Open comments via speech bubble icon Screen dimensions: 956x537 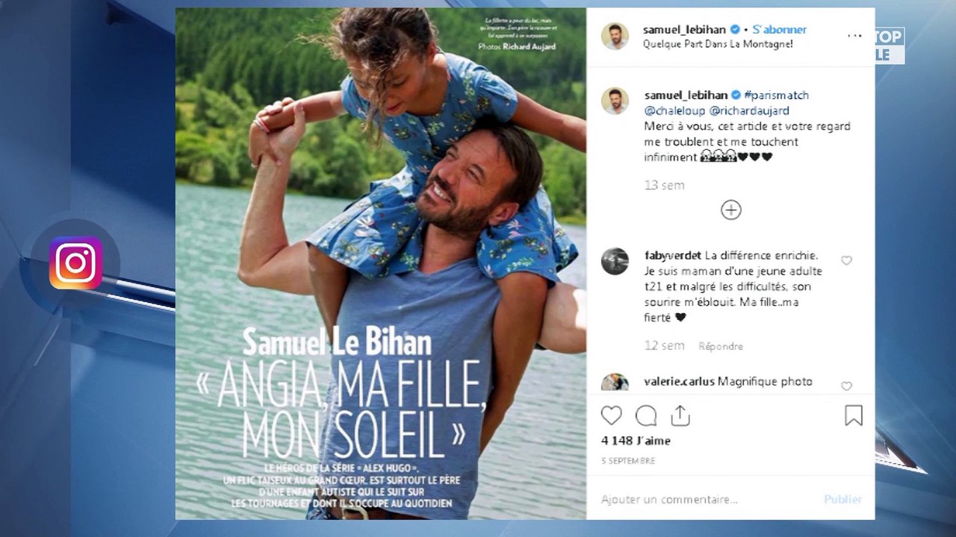[x=646, y=415]
